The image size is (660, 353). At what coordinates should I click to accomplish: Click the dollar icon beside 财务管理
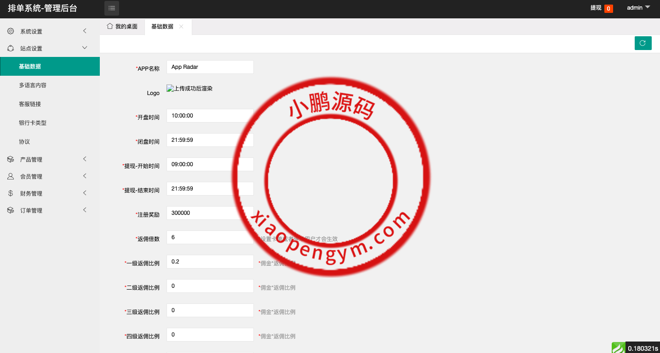point(11,193)
